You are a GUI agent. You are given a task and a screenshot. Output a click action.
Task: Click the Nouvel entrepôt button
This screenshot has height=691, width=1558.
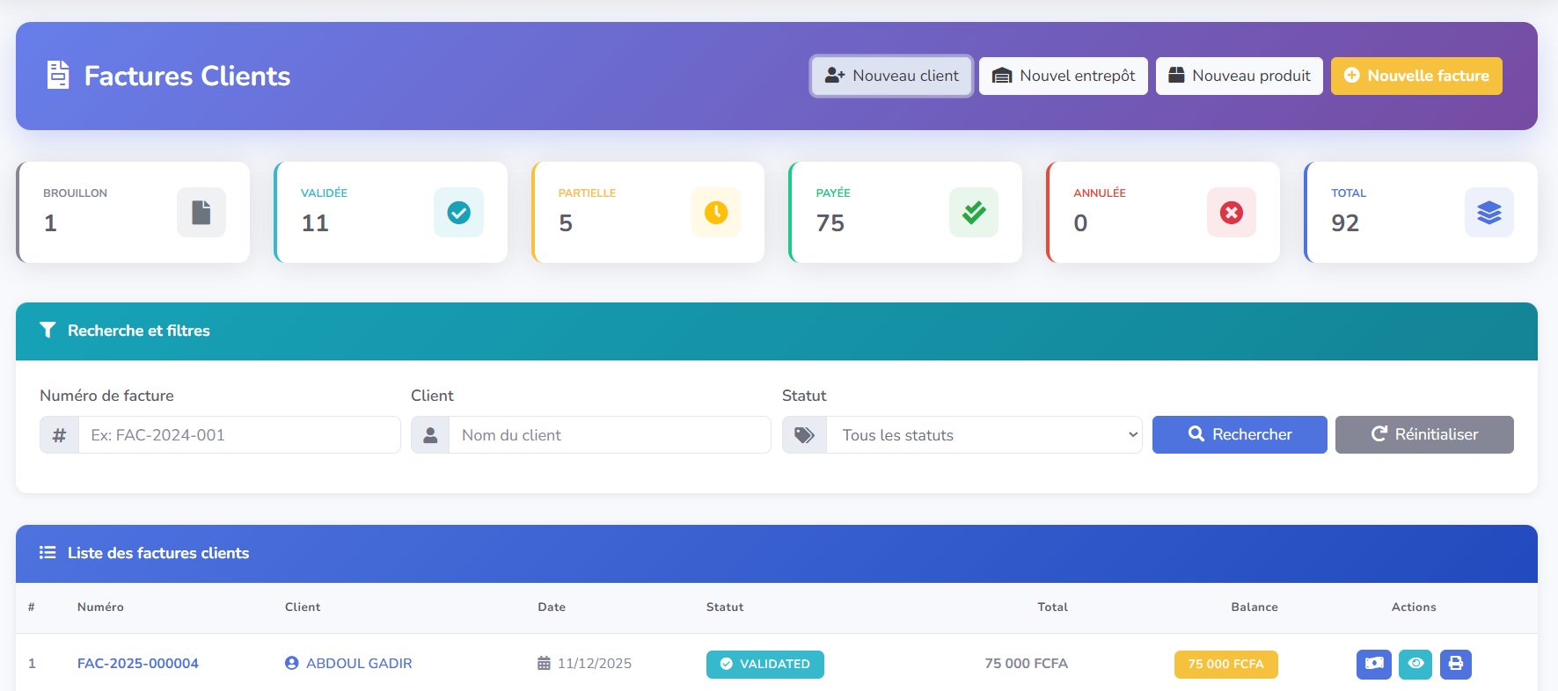(x=1063, y=76)
